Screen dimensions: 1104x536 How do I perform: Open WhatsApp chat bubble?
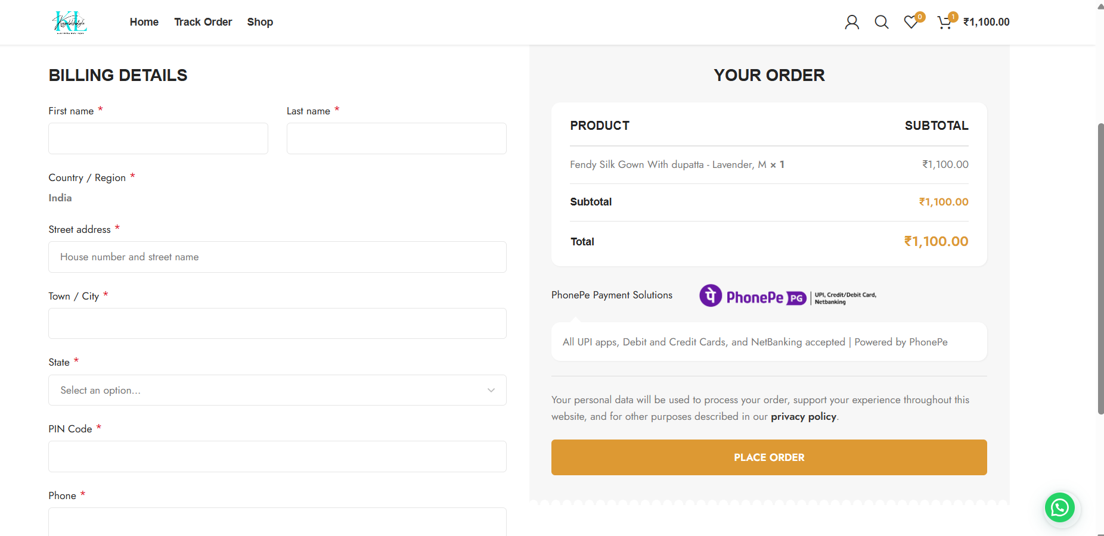coord(1059,507)
